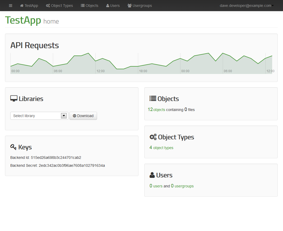Click the gears icon beside Object Types heading
The height and width of the screenshot is (231, 283).
(153, 137)
